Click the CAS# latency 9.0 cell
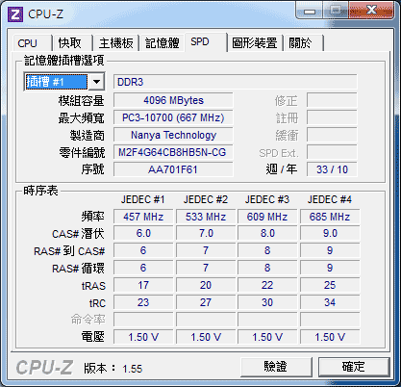Screen dimensions: 401x387 pos(330,233)
